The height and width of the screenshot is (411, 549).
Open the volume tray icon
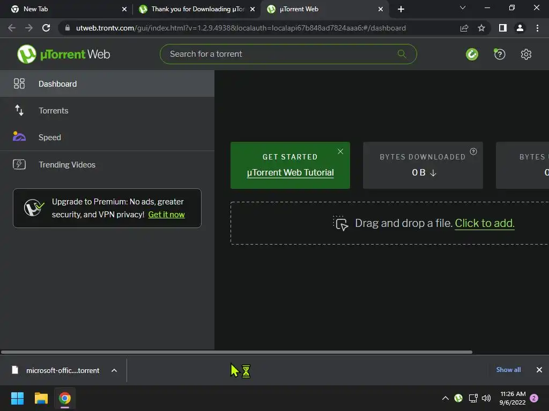pyautogui.click(x=486, y=398)
